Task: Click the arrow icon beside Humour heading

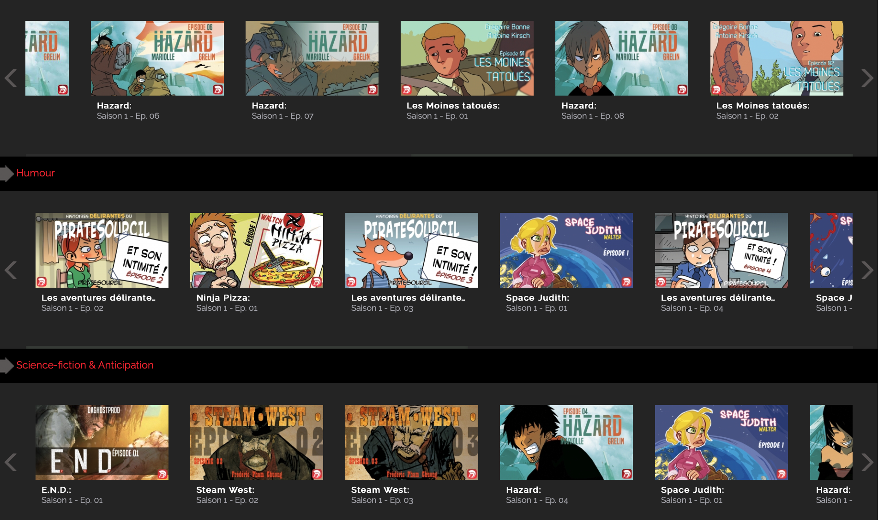Action: pyautogui.click(x=6, y=173)
